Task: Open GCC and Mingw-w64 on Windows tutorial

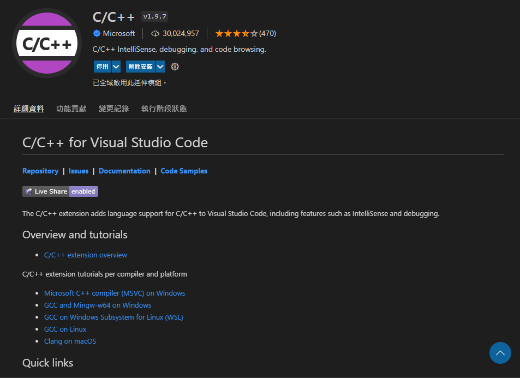Action: coord(98,305)
